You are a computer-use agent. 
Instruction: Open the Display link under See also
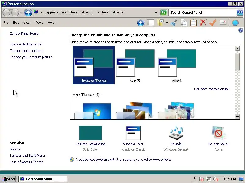coord(15,149)
